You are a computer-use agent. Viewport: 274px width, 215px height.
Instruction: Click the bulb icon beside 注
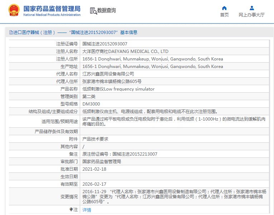71,209
